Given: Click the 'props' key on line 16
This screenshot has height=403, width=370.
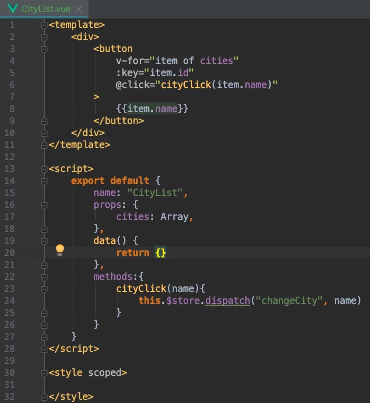Looking at the screenshot, I should tap(107, 205).
